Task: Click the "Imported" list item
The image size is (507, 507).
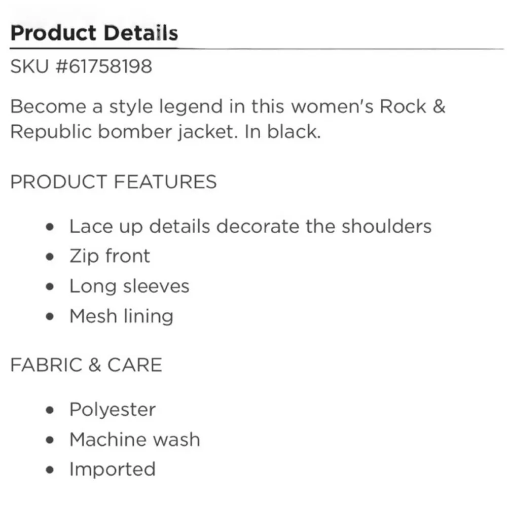Action: click(x=112, y=469)
